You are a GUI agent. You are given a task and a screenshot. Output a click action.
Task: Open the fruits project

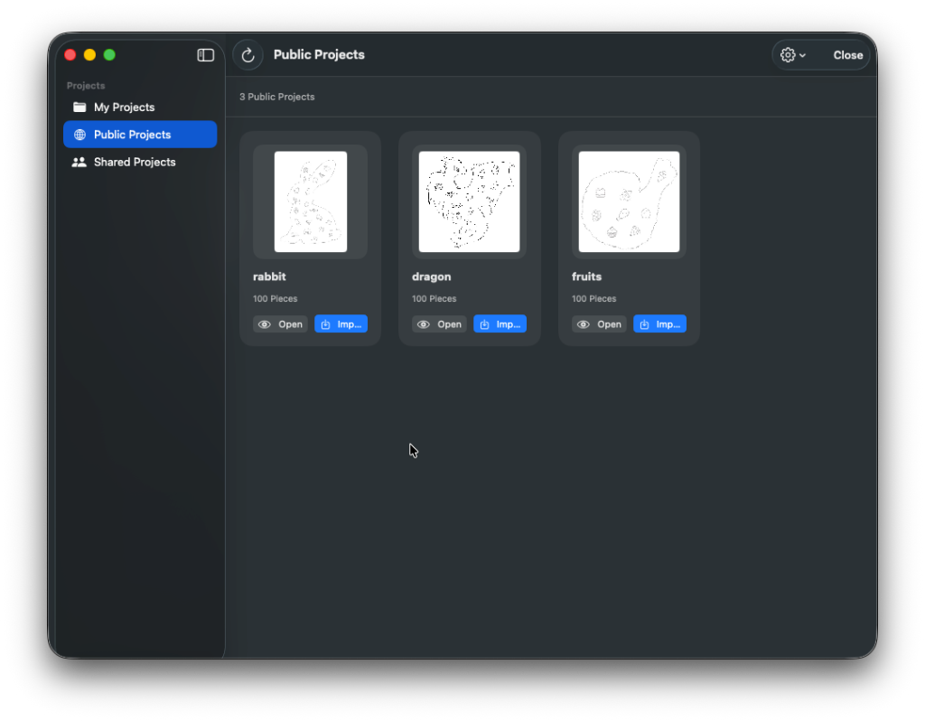click(x=599, y=324)
